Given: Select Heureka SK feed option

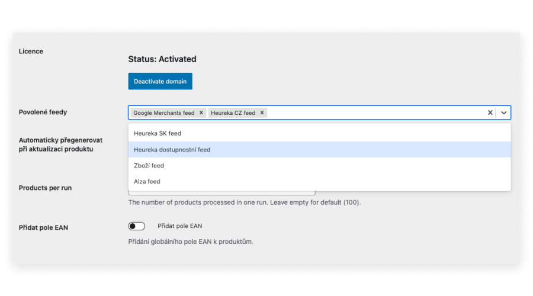Looking at the screenshot, I should (x=320, y=133).
